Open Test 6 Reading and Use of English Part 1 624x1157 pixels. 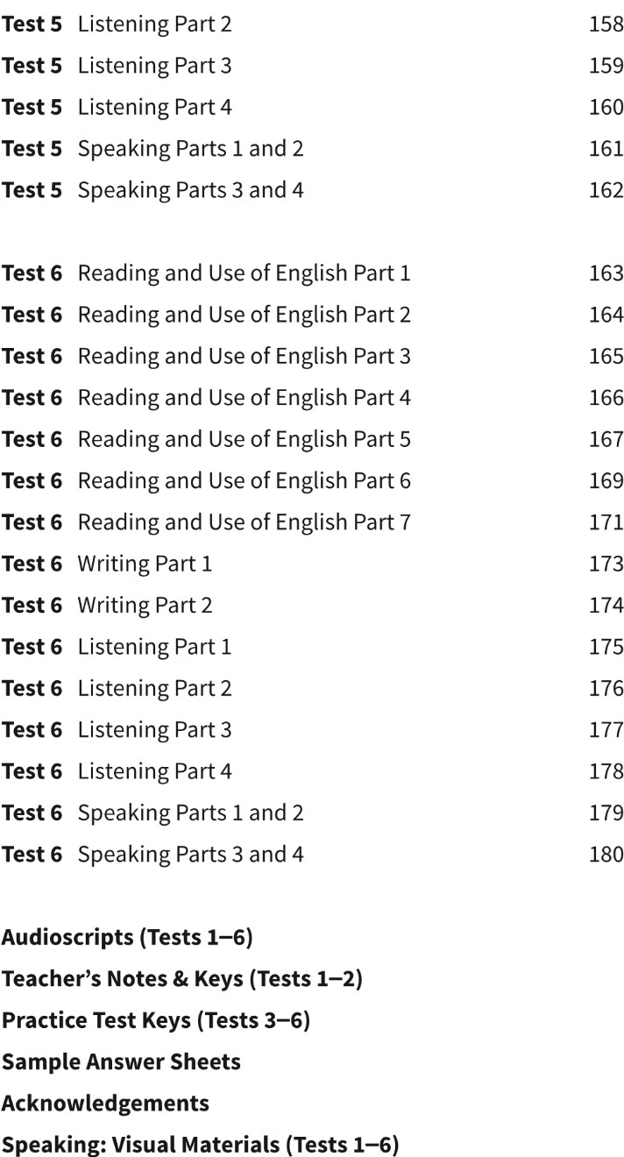point(244,273)
